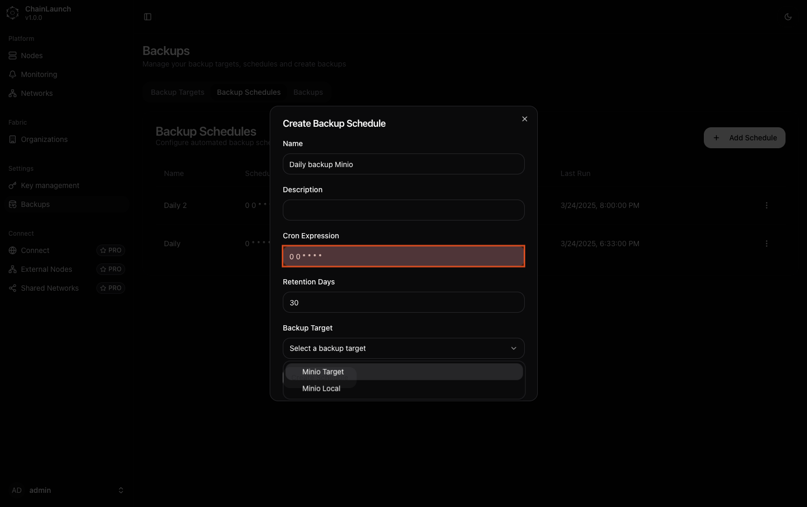The width and height of the screenshot is (807, 507).
Task: Close the Create Backup Schedule dialog
Action: pyautogui.click(x=524, y=119)
